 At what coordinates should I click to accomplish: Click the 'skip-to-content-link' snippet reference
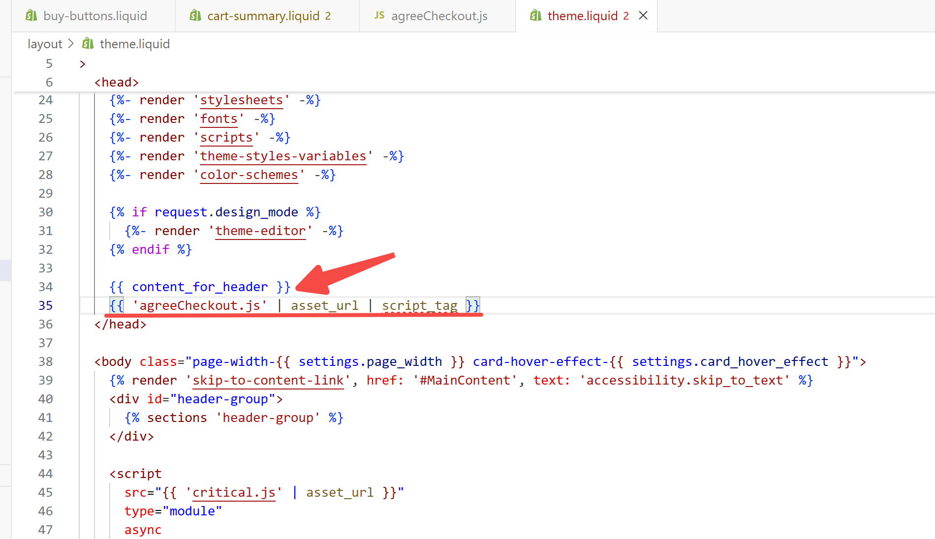[268, 380]
